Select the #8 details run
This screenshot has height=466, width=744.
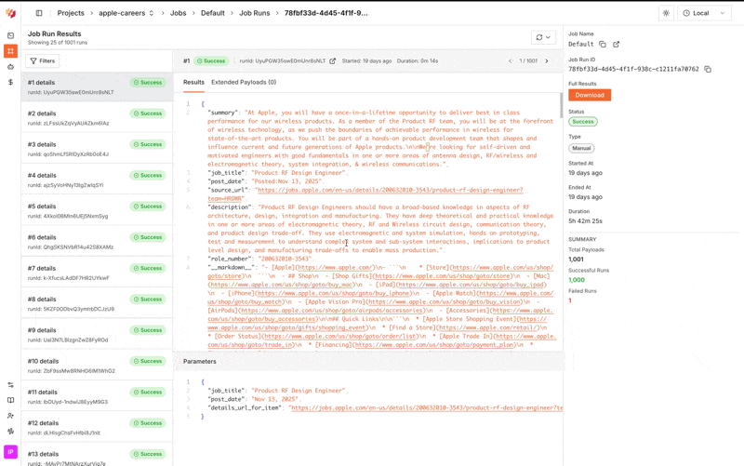(x=97, y=304)
